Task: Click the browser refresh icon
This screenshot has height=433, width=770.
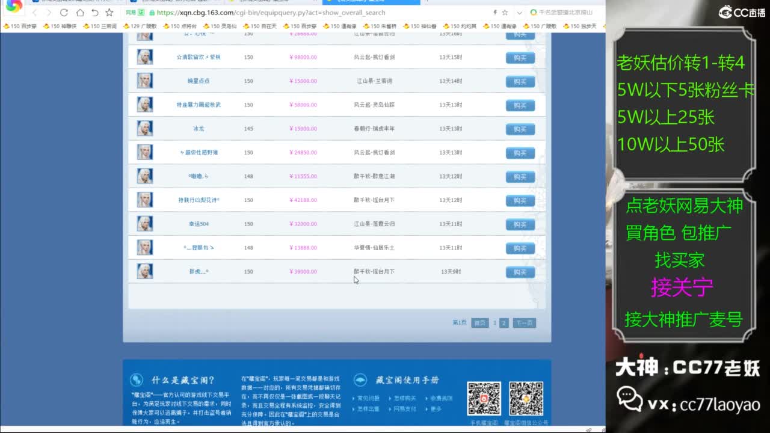Action: tap(64, 12)
